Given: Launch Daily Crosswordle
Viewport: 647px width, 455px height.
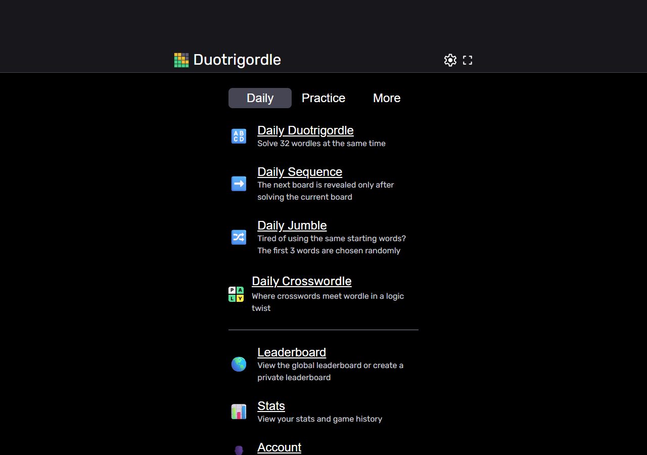Looking at the screenshot, I should [x=302, y=281].
